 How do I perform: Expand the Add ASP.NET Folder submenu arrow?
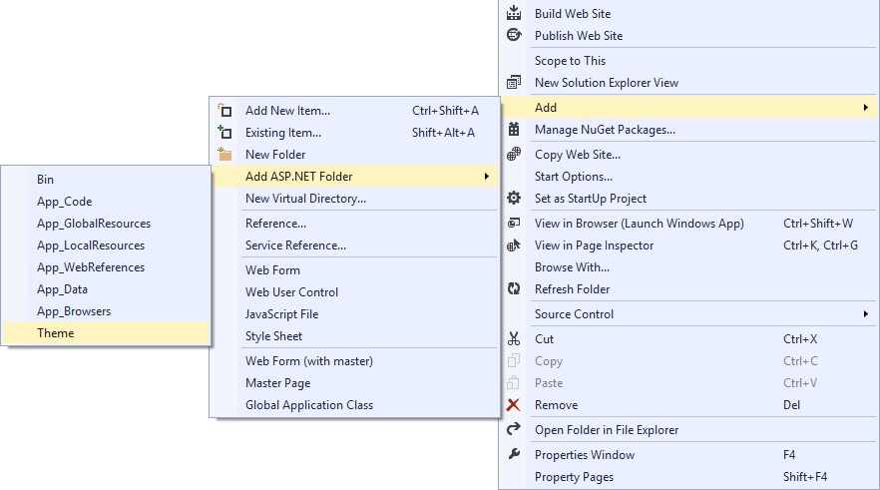(487, 177)
